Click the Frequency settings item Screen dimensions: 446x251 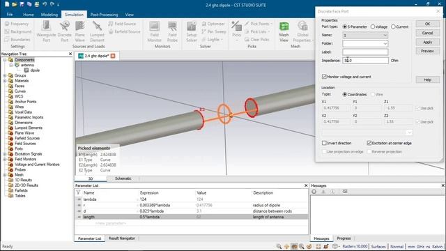[x=17, y=24]
